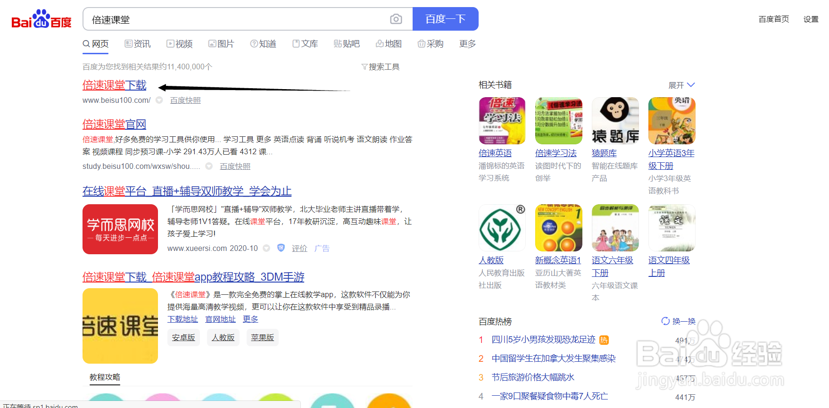The image size is (829, 408).
Task: Click 人教版 green logo image
Action: pyautogui.click(x=502, y=228)
